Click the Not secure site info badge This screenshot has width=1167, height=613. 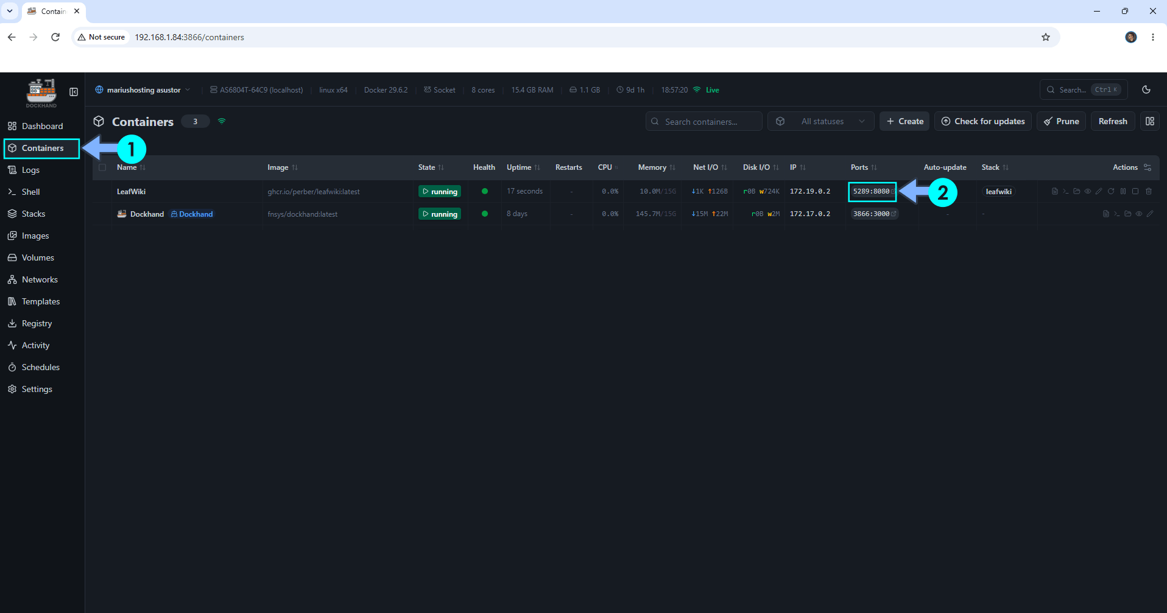point(101,37)
